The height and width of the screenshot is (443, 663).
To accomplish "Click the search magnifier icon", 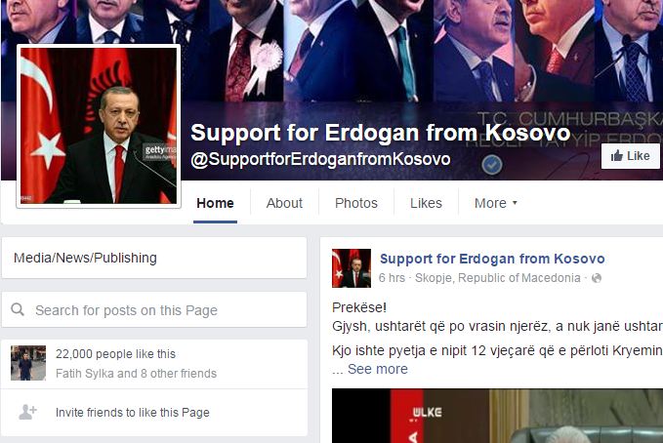I will coord(18,309).
